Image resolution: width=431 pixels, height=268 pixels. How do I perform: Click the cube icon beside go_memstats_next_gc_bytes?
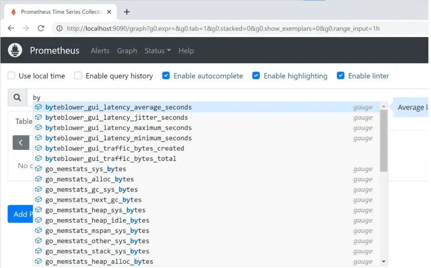pos(39,200)
